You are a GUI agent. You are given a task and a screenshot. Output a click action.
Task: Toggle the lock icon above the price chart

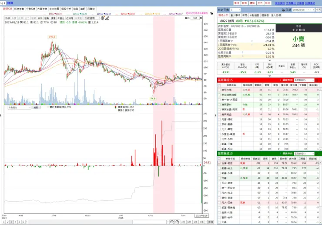(211, 13)
